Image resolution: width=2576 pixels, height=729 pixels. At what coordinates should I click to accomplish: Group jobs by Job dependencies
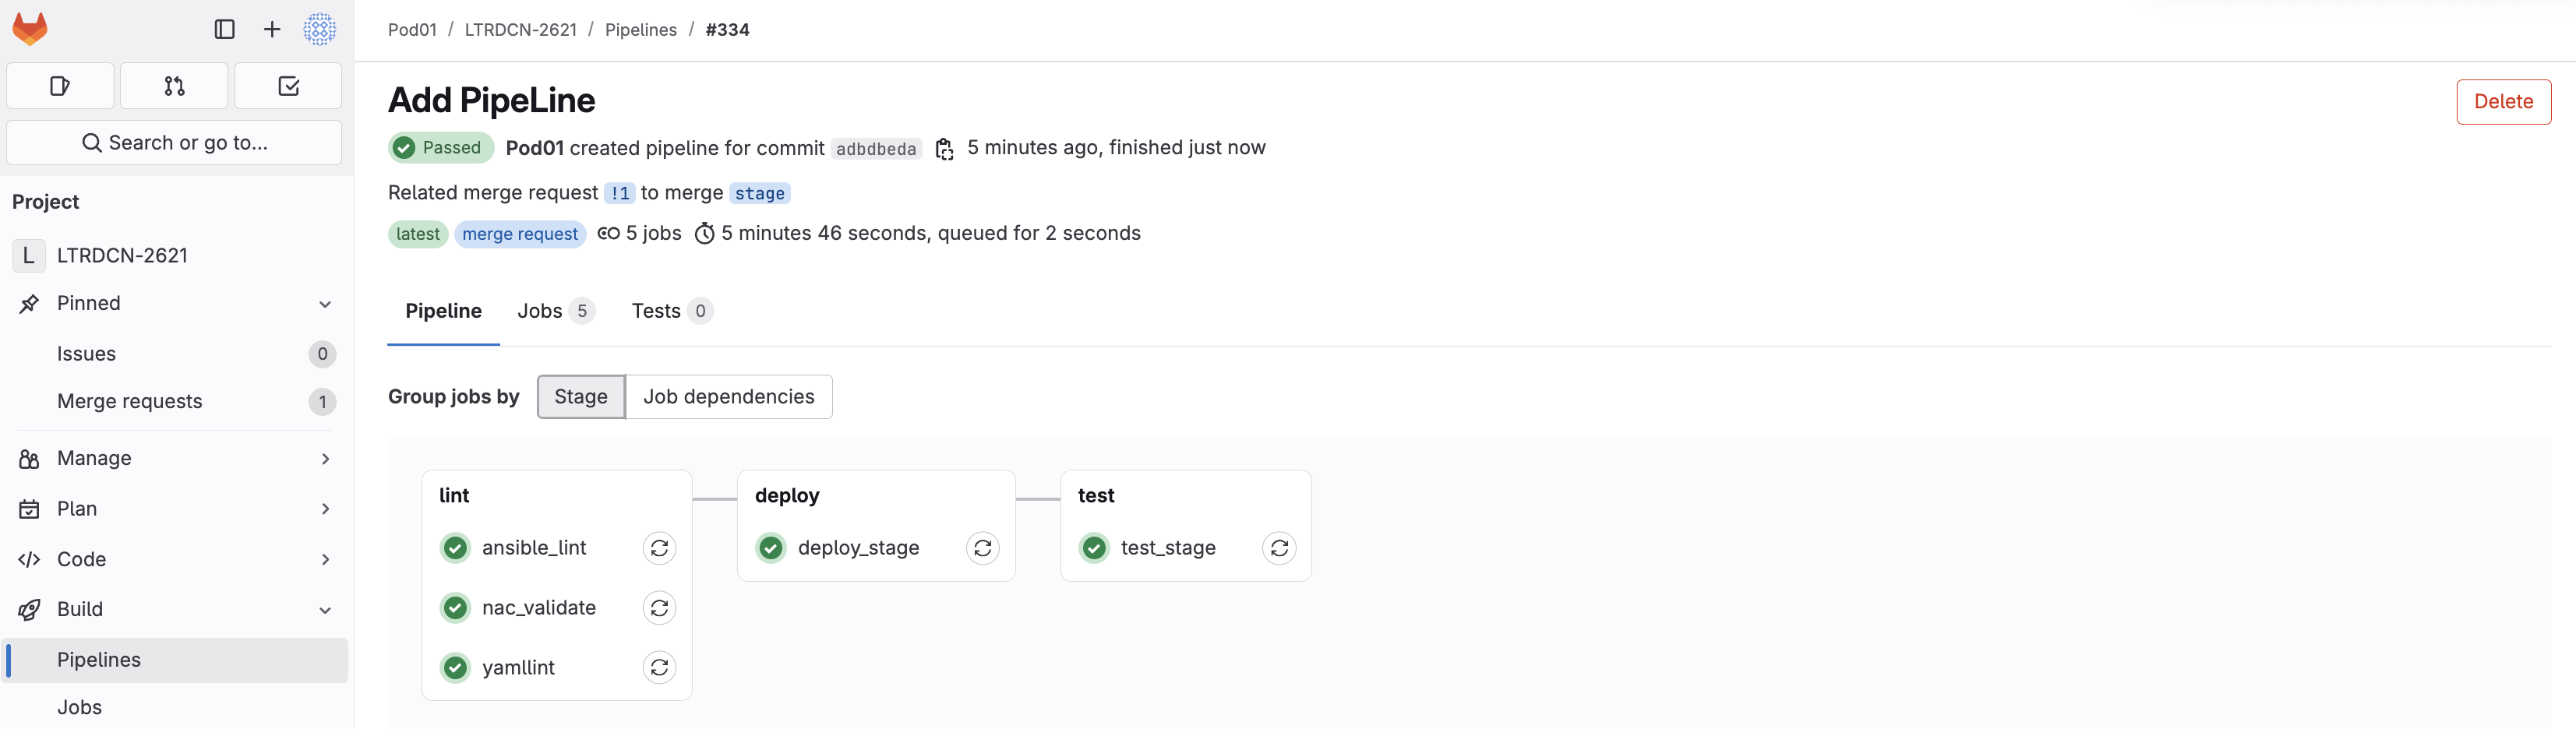click(x=728, y=397)
